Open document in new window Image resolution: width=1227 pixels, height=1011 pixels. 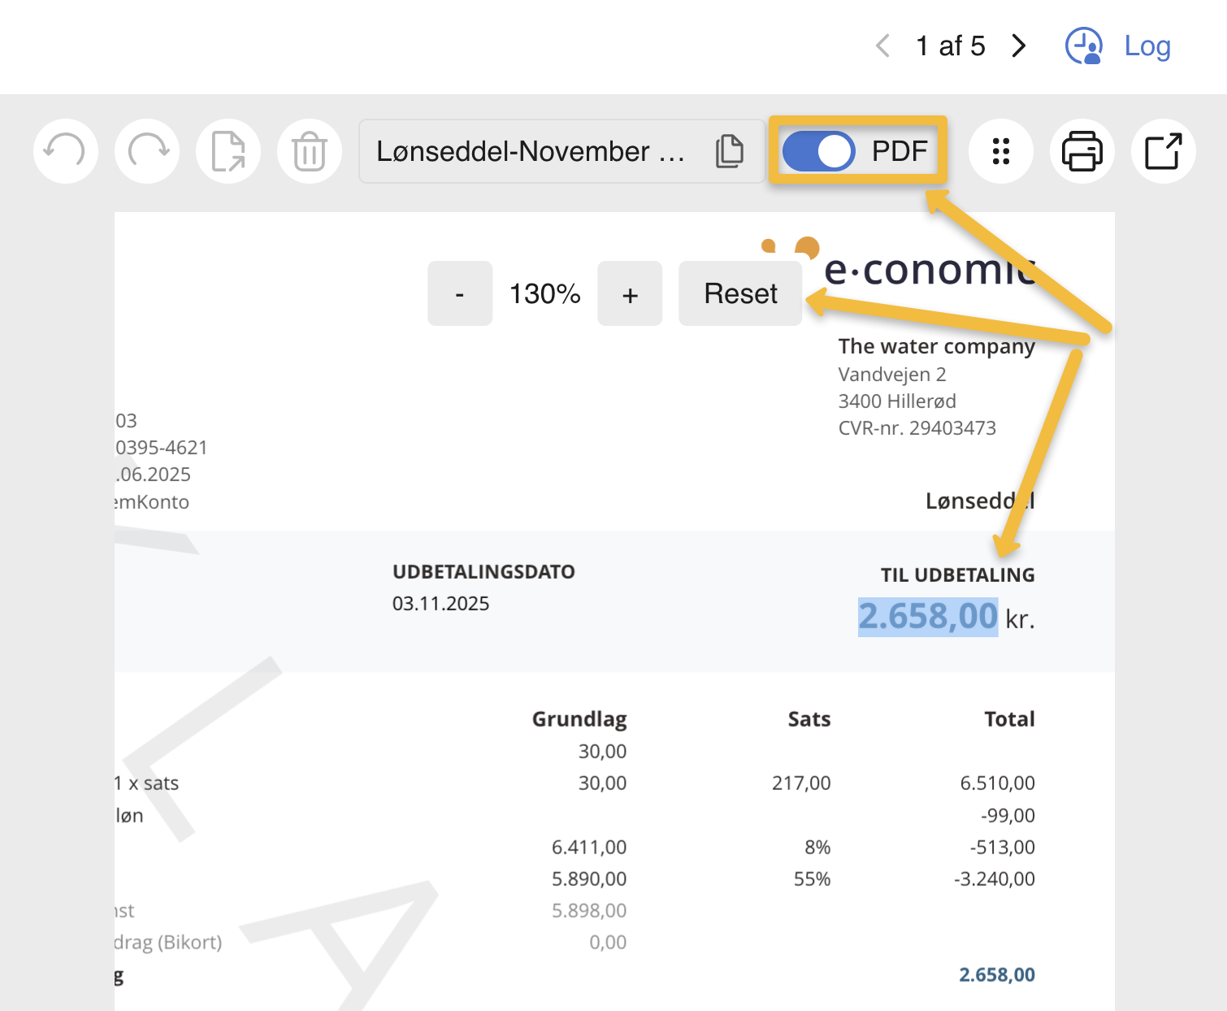click(x=1163, y=151)
